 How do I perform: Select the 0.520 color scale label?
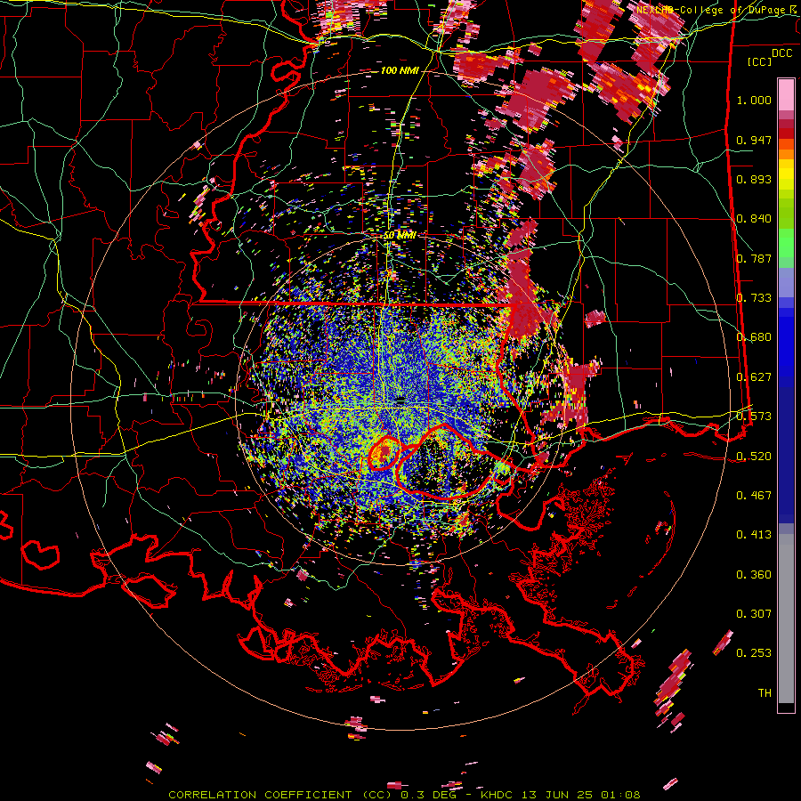coord(754,457)
